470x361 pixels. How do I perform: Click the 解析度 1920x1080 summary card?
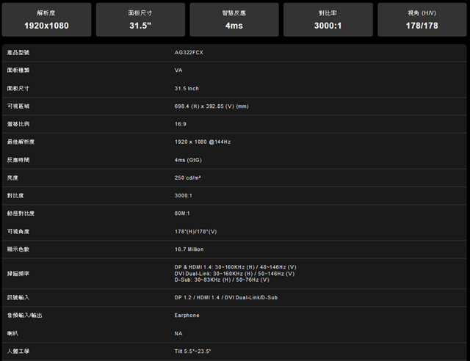coord(47,20)
